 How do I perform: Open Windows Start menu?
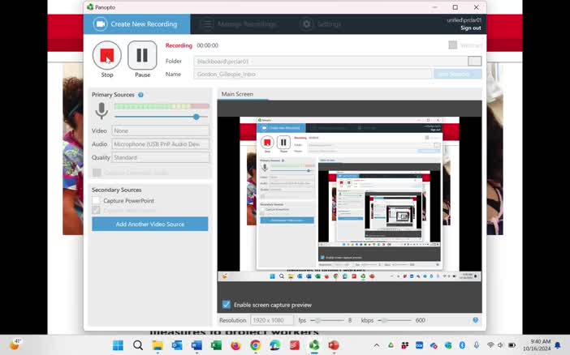click(118, 345)
